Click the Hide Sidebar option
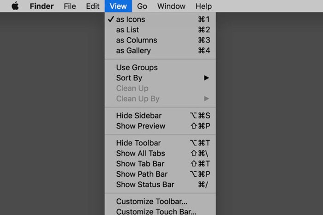The image size is (323, 215). (x=160, y=115)
